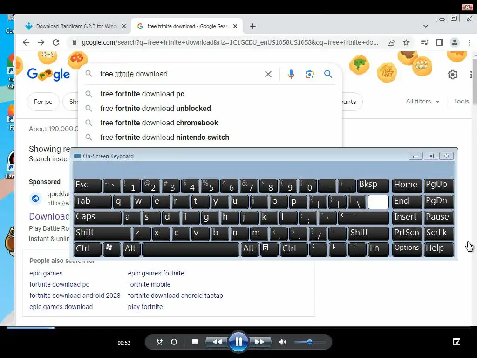477x358 pixels.
Task: Click the fast forward button in player
Action: point(260,342)
